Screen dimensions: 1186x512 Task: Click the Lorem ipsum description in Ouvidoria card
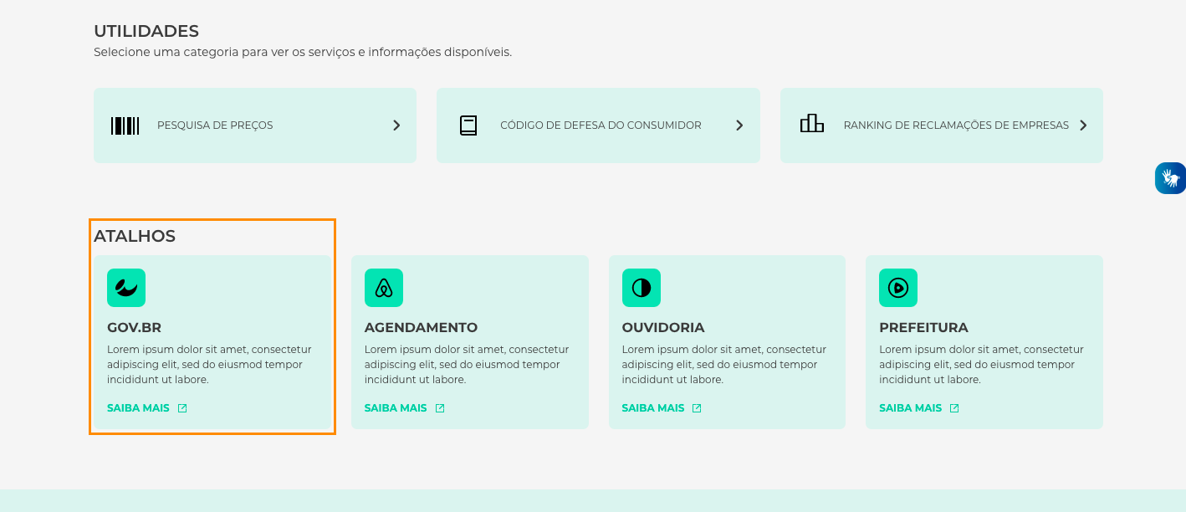pos(724,364)
